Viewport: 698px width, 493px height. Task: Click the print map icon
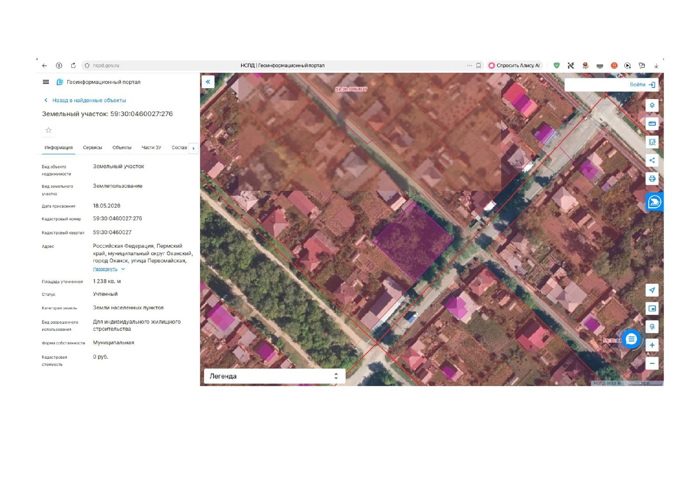pos(652,178)
